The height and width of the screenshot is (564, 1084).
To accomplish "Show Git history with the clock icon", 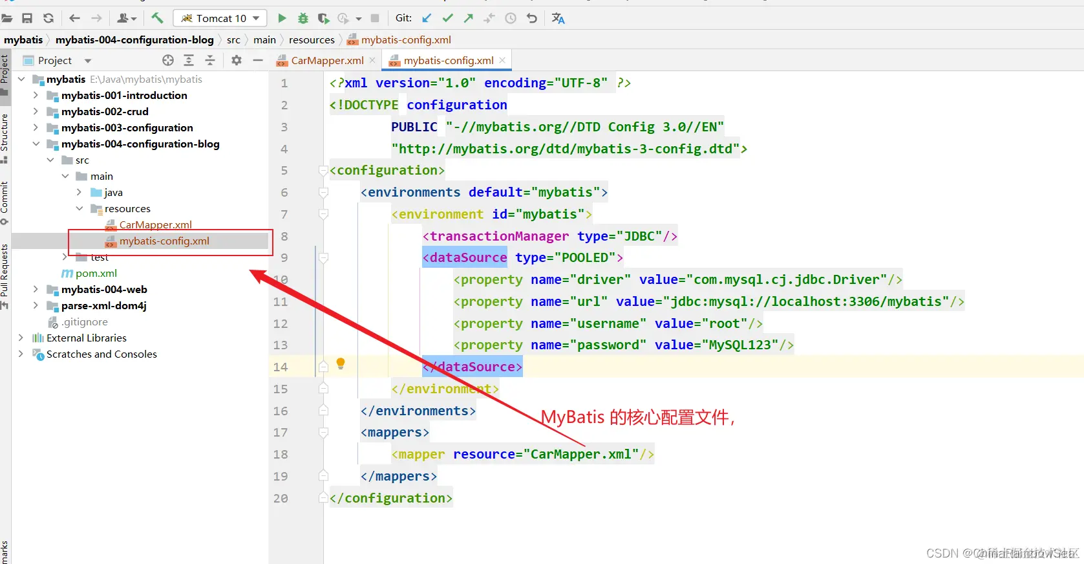I will pos(511,18).
